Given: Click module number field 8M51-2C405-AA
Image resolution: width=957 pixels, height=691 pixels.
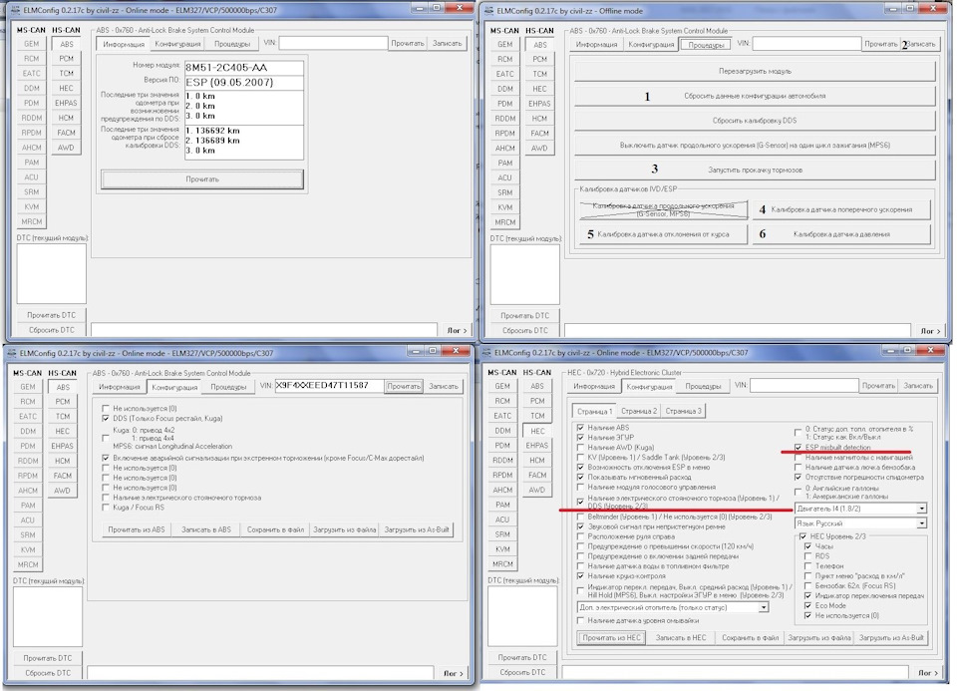Looking at the screenshot, I should (244, 68).
